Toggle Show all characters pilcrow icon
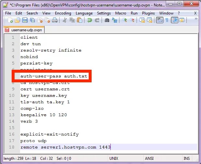Image resolution: width=201 pixels, height=164 pixels. pyautogui.click(x=167, y=20)
